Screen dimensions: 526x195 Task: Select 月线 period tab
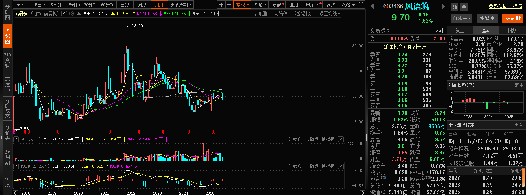(159, 5)
